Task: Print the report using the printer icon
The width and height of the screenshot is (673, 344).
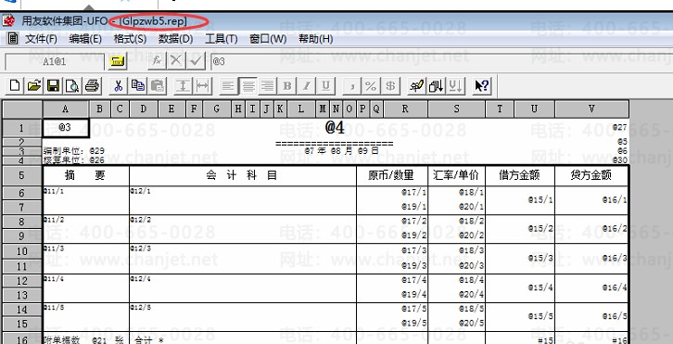Action: (x=92, y=85)
